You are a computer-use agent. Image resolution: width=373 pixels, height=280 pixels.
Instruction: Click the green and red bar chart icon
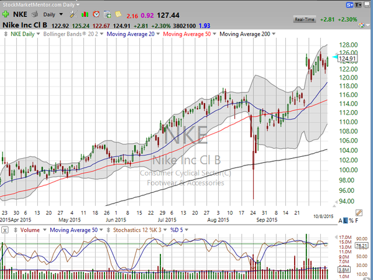[x=85, y=14]
